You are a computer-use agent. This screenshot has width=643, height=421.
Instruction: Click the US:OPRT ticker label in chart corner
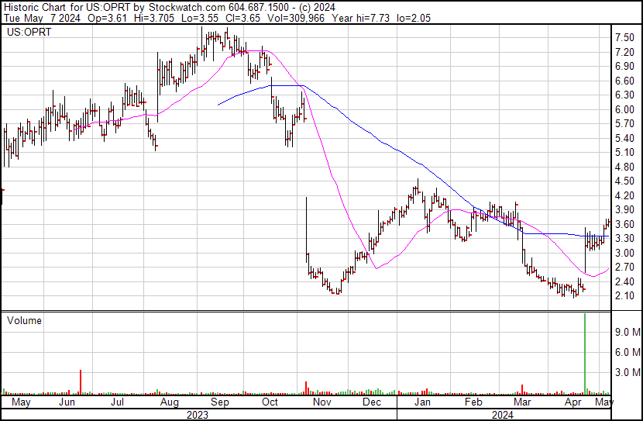tap(25, 33)
